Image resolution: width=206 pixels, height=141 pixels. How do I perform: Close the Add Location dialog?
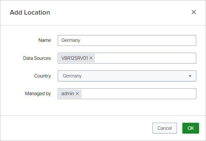194,12
